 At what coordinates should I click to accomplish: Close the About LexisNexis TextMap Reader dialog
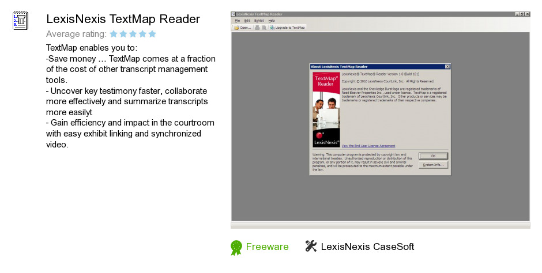tap(447, 67)
